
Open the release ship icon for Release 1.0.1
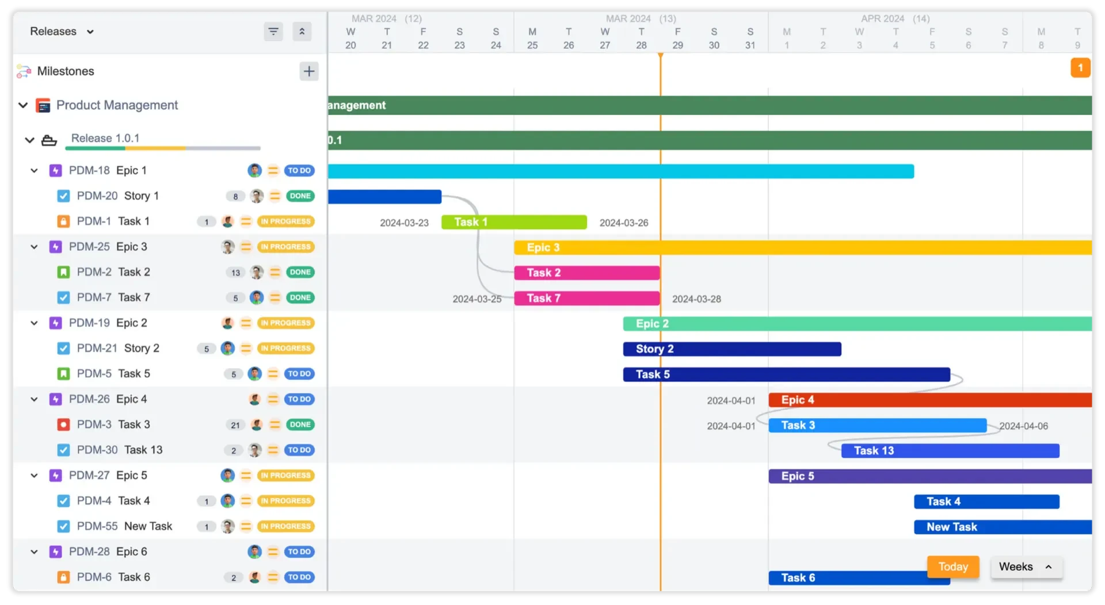pyautogui.click(x=49, y=140)
